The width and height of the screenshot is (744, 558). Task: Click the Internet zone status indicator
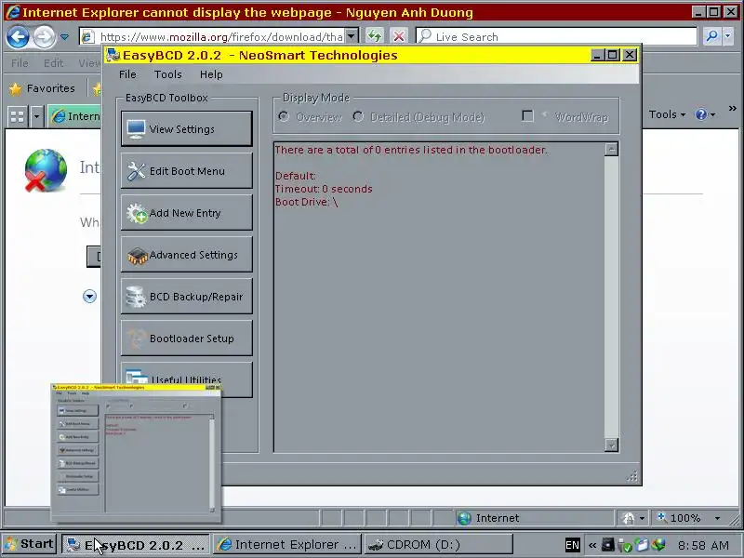pyautogui.click(x=489, y=518)
